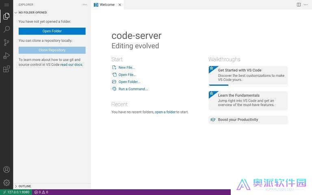Split the editor right icon
Viewport: 312px width, 195px height.
[299, 4]
